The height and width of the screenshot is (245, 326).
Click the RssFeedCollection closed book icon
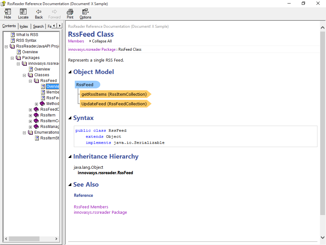click(x=36, y=109)
